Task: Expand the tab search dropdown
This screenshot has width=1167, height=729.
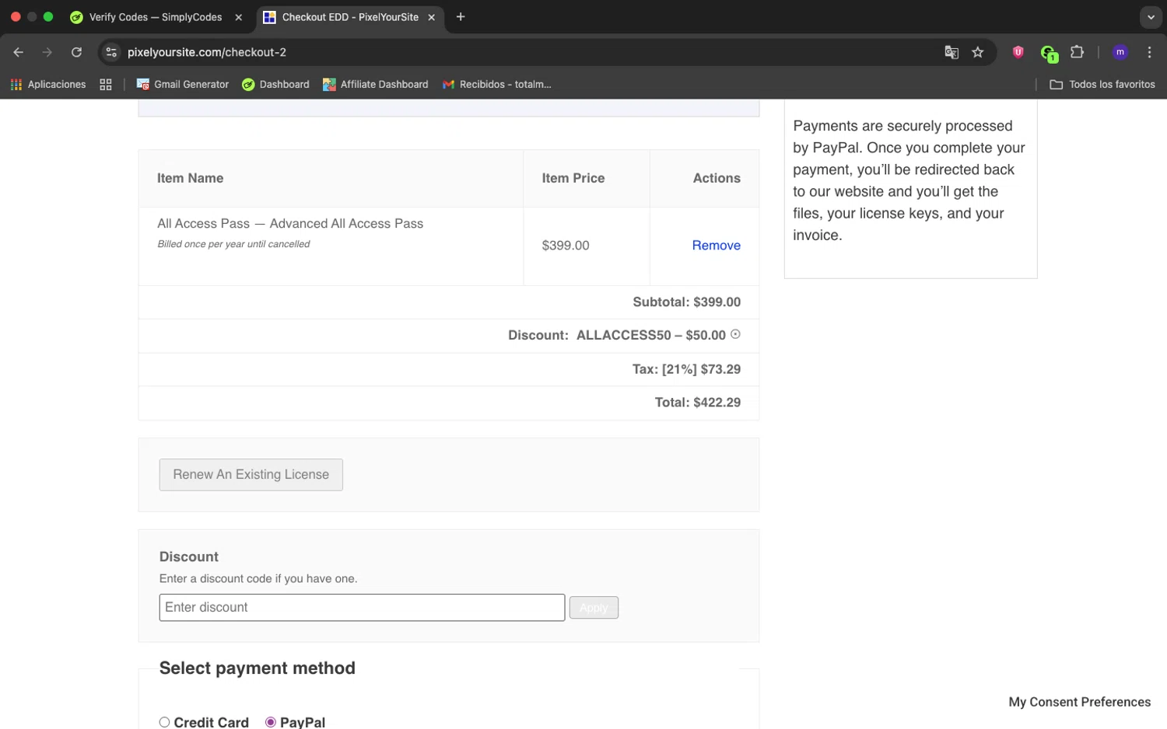Action: click(x=1151, y=17)
